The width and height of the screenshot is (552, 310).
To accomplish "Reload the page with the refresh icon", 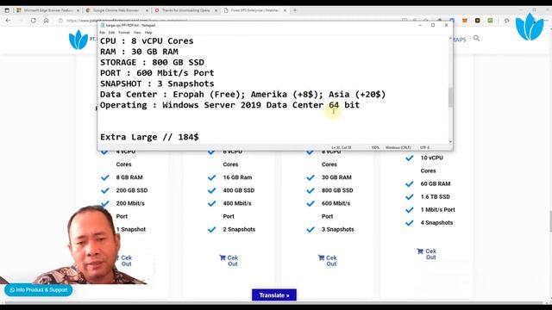I will 34,21.
